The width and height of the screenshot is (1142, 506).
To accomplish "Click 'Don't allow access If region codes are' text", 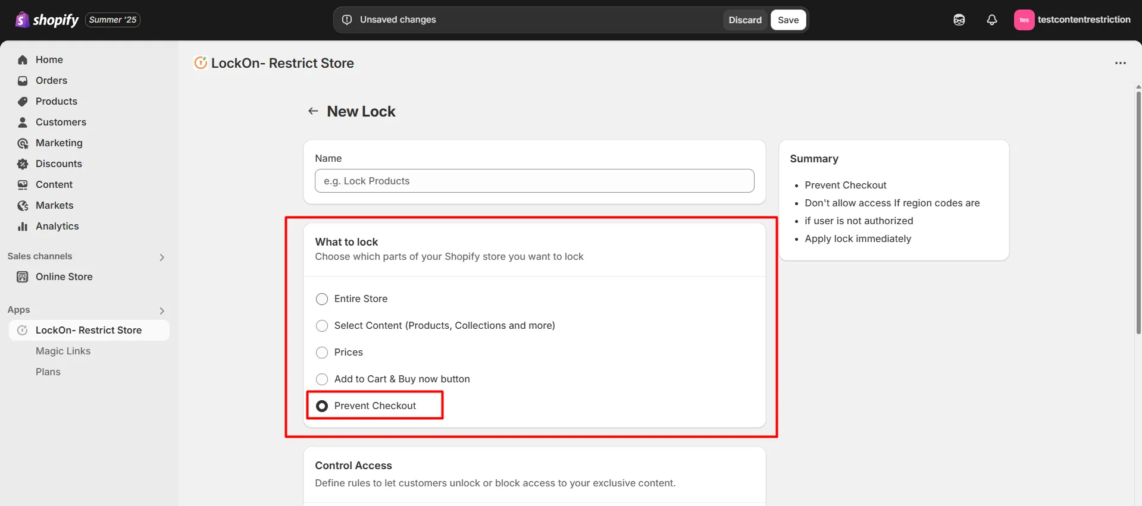I will [892, 203].
